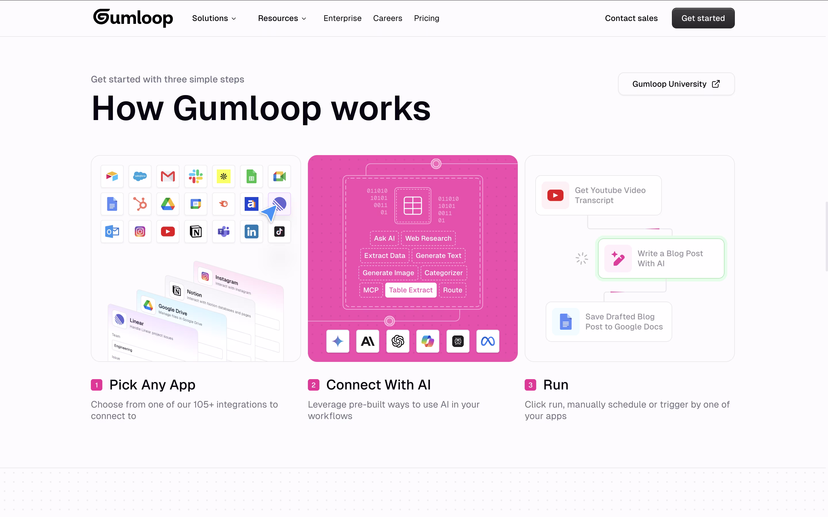Click the Gemini sparkle AI icon

[x=338, y=341]
